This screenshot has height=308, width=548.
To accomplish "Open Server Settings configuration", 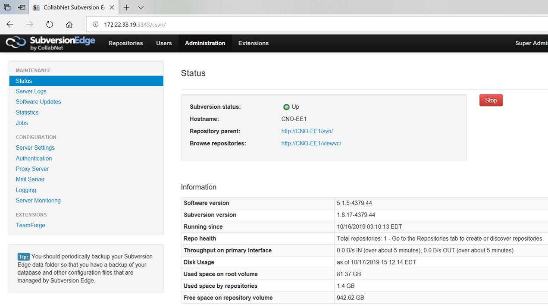I will (35, 148).
